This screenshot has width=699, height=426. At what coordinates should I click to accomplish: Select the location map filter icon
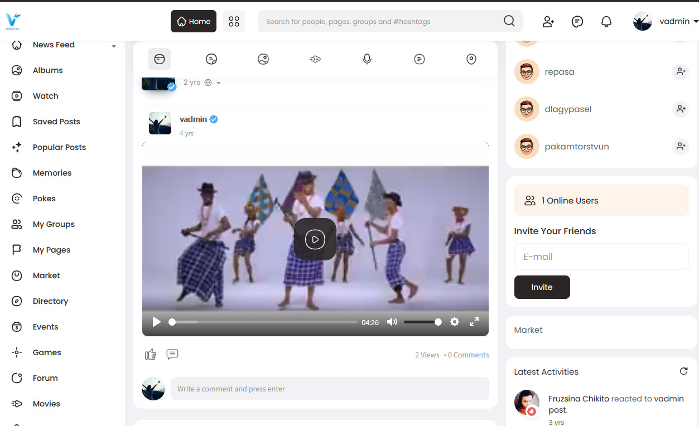point(471,59)
